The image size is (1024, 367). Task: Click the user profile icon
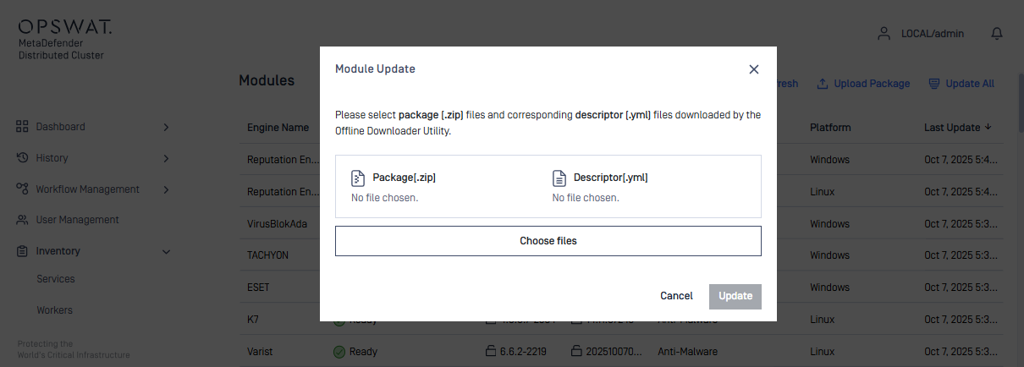click(884, 34)
